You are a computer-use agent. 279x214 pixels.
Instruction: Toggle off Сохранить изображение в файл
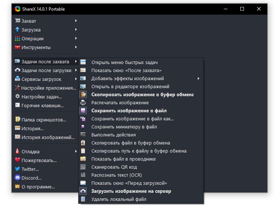click(141, 110)
